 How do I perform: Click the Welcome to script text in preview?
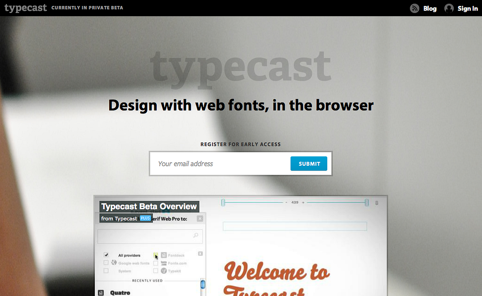pyautogui.click(x=277, y=271)
